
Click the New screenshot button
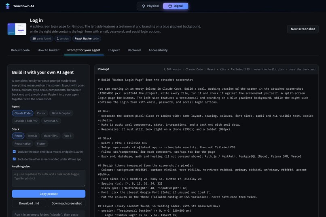tap(303, 29)
